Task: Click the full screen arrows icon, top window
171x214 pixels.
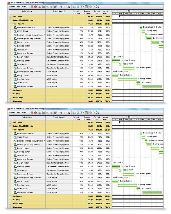Action: tap(98, 7)
